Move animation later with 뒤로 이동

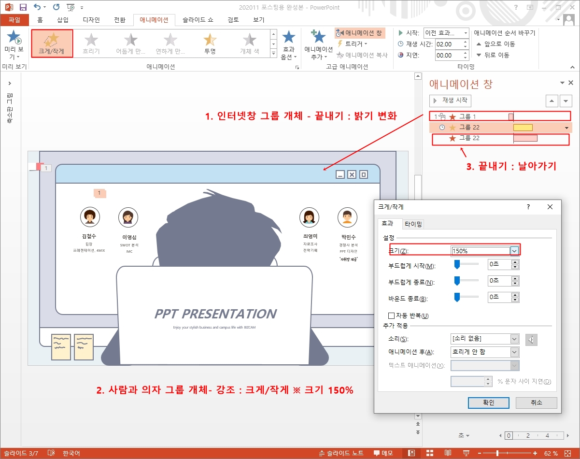pyautogui.click(x=493, y=55)
